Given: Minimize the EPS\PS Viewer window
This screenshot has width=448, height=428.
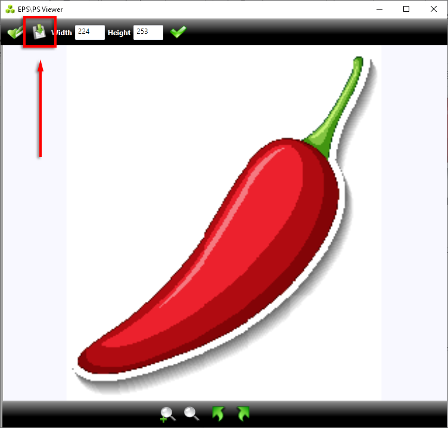Looking at the screenshot, I should [379, 9].
